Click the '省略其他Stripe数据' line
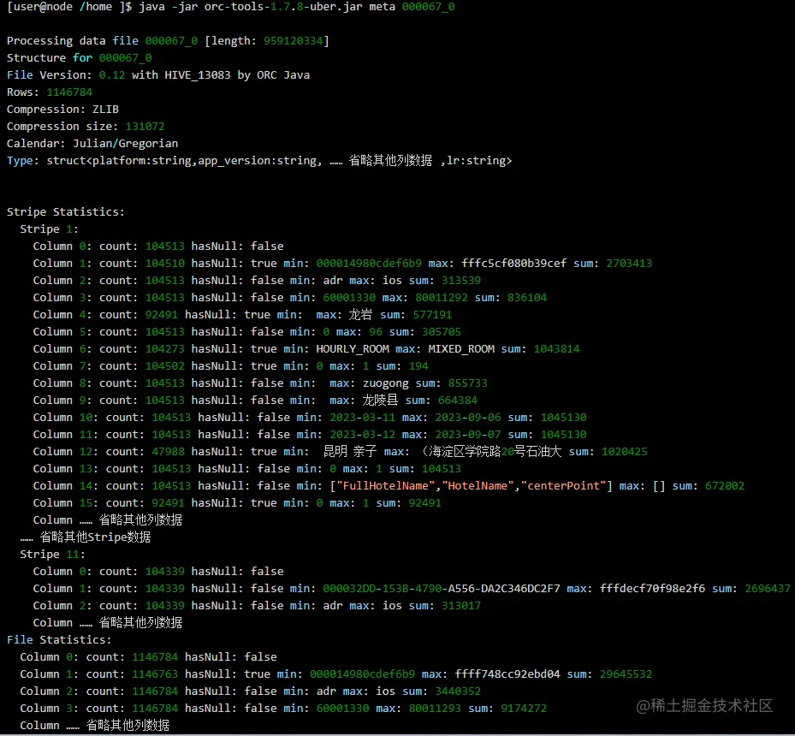 click(x=86, y=537)
